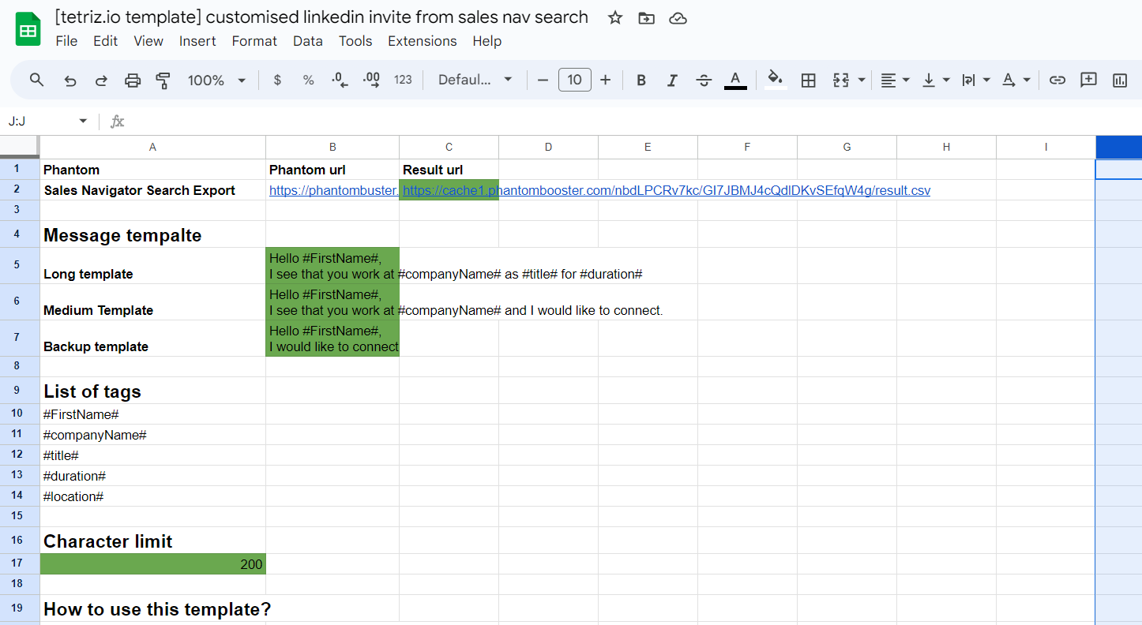The height and width of the screenshot is (625, 1142).
Task: Increase font size with plus button
Action: coord(606,80)
